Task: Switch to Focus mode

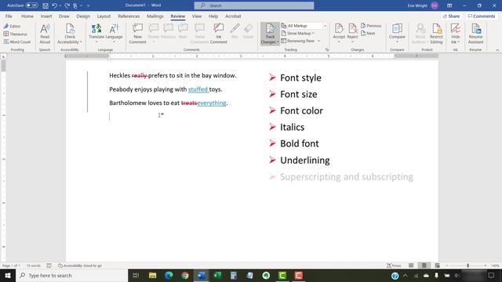Action: pyautogui.click(x=394, y=266)
